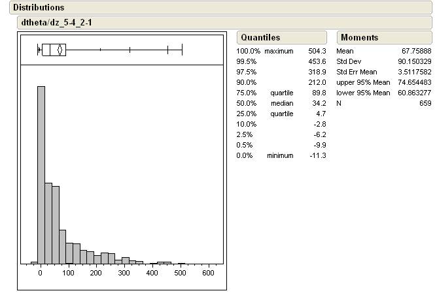Viewport: 435px width, 295px height.
Task: Click the median value 34.2
Action: (x=319, y=103)
